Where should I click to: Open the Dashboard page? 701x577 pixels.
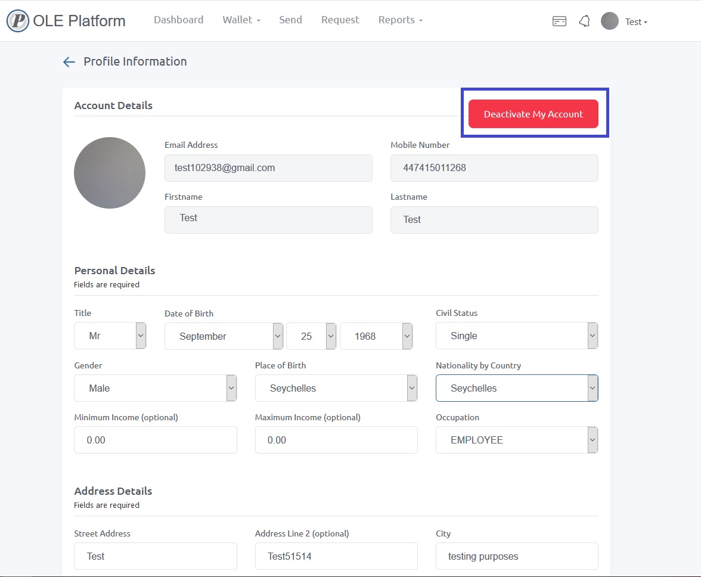(178, 20)
